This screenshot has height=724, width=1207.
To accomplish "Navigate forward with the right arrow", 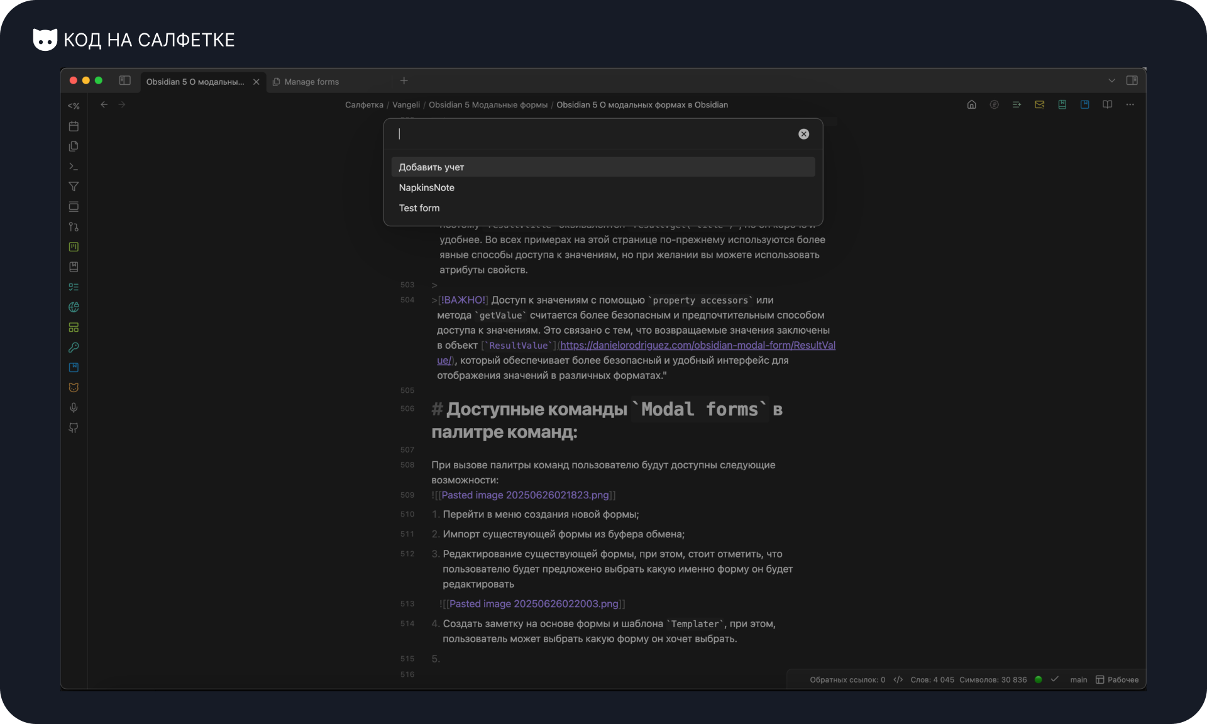I will point(122,105).
